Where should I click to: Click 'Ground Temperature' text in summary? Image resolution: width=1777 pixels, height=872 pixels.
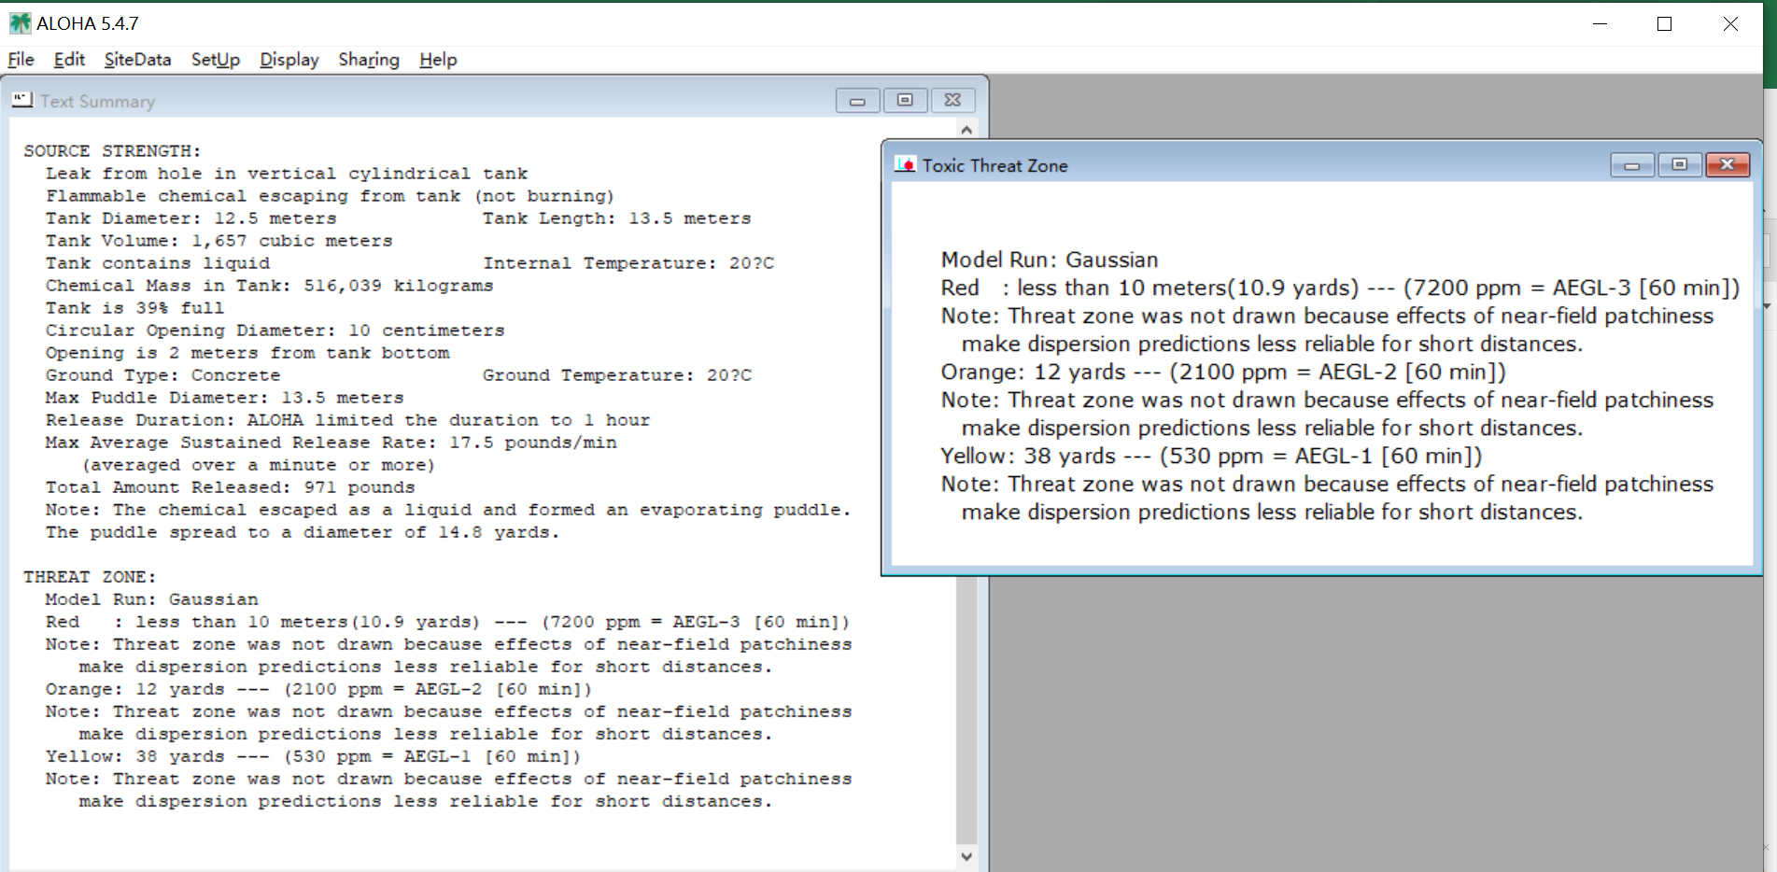[617, 375]
